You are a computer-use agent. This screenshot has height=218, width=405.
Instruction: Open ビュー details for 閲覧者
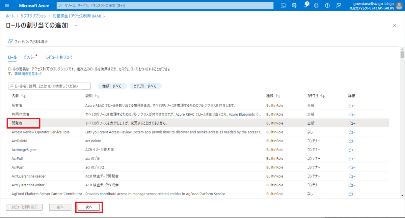[352, 123]
